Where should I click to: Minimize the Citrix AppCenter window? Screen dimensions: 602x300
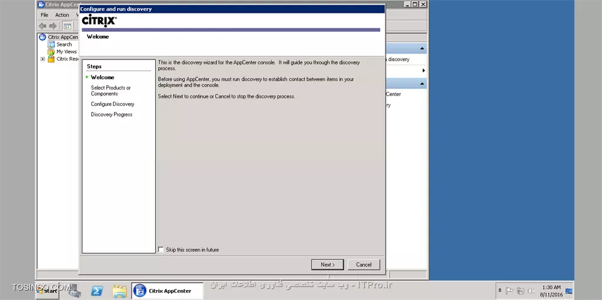[407, 4]
